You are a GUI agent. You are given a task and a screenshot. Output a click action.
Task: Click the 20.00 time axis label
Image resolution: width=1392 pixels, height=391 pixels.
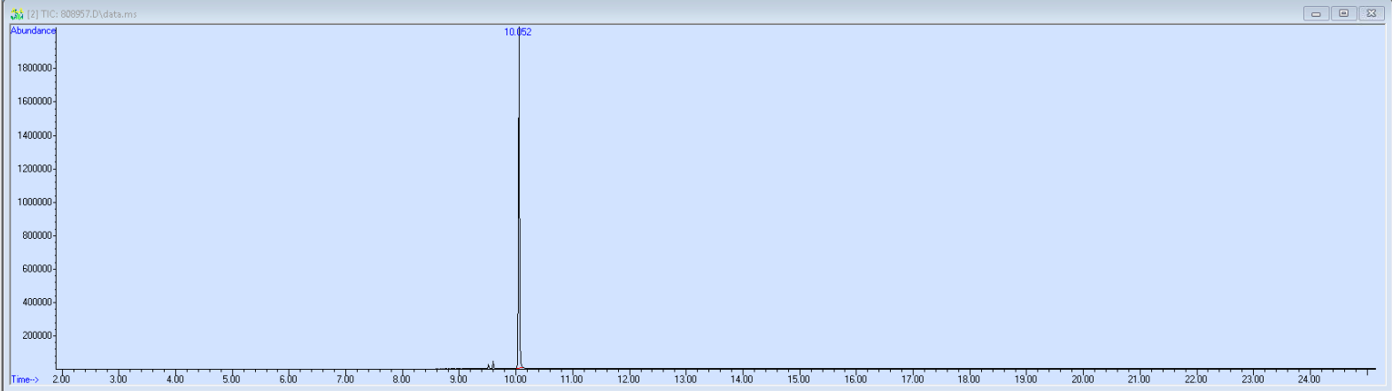click(x=1082, y=379)
